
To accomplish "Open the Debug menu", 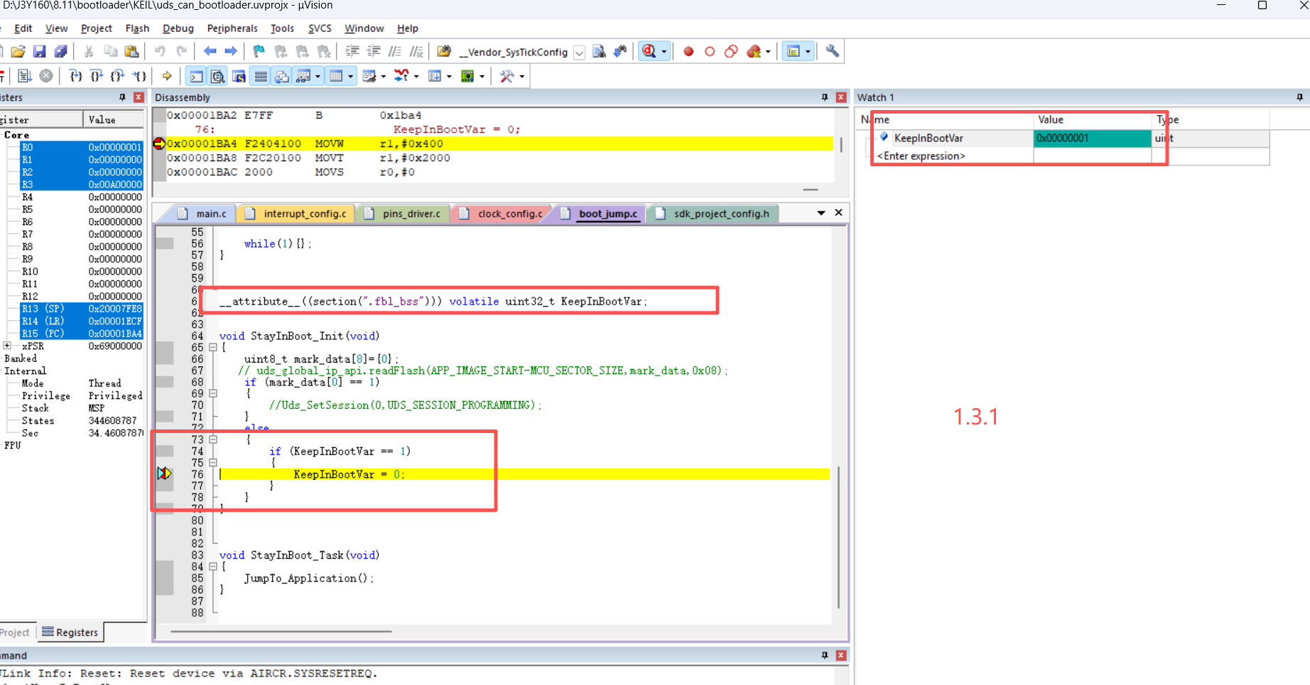I will click(178, 28).
